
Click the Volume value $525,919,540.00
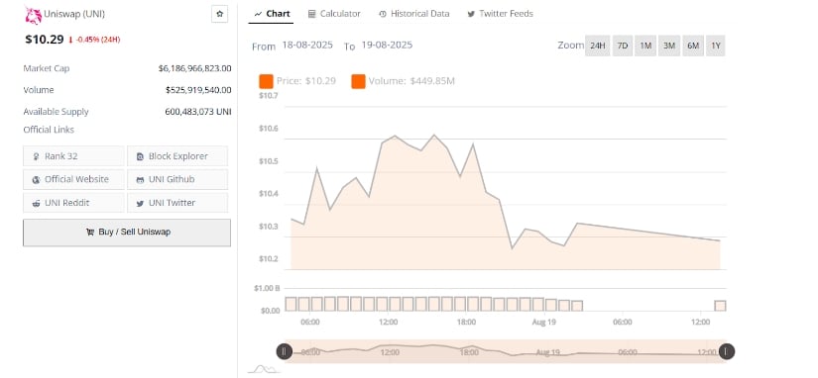(198, 90)
